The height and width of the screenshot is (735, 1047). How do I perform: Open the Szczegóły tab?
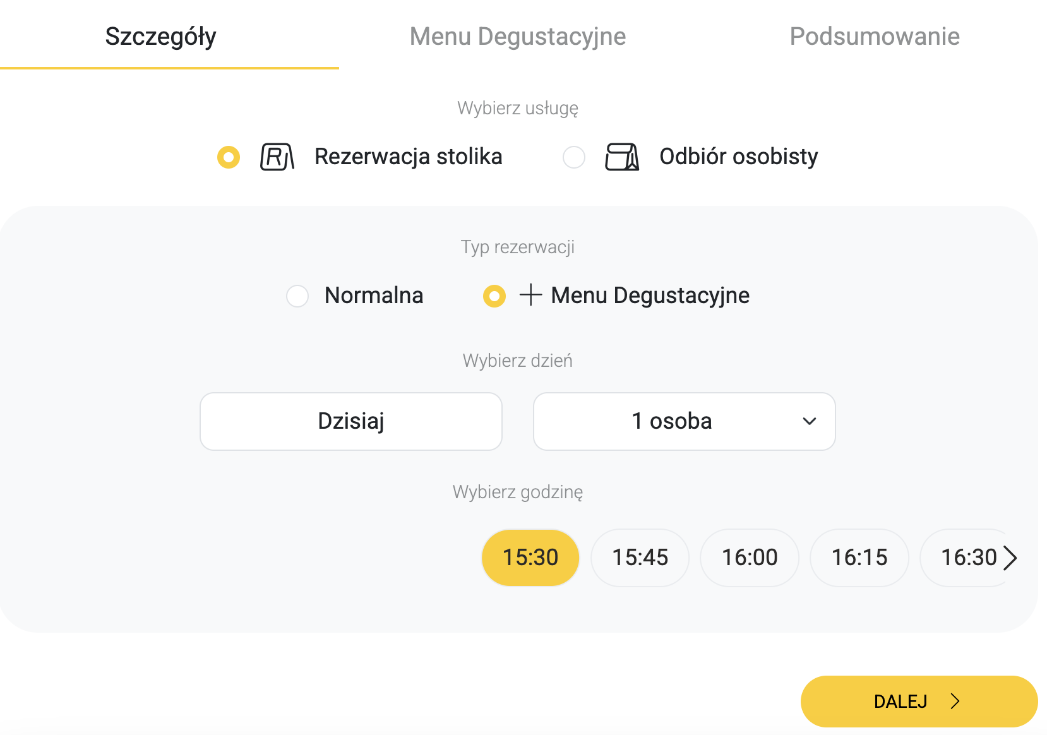(161, 37)
